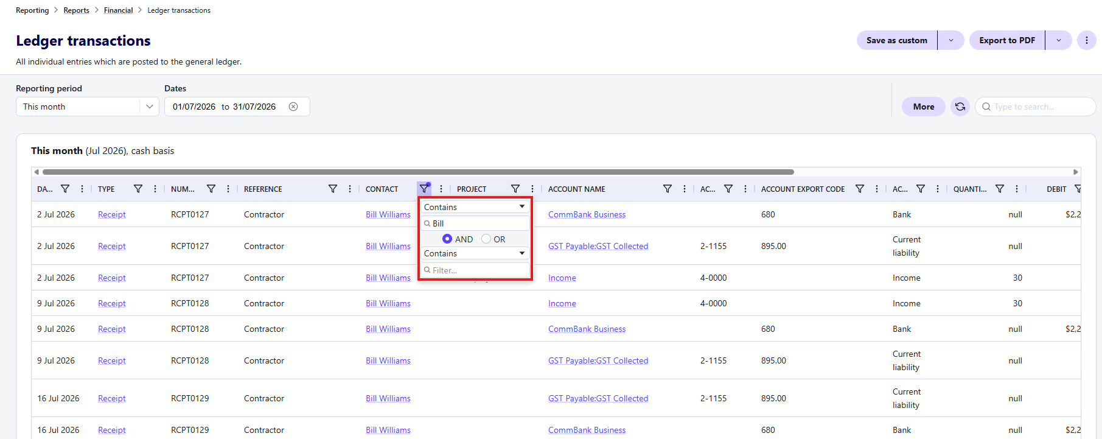1102x439 pixels.
Task: Open the Reporting period dropdown showing This month
Action: (x=88, y=107)
